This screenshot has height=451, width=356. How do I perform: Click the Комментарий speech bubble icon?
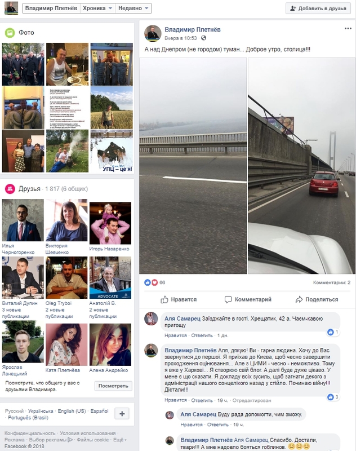click(x=228, y=299)
